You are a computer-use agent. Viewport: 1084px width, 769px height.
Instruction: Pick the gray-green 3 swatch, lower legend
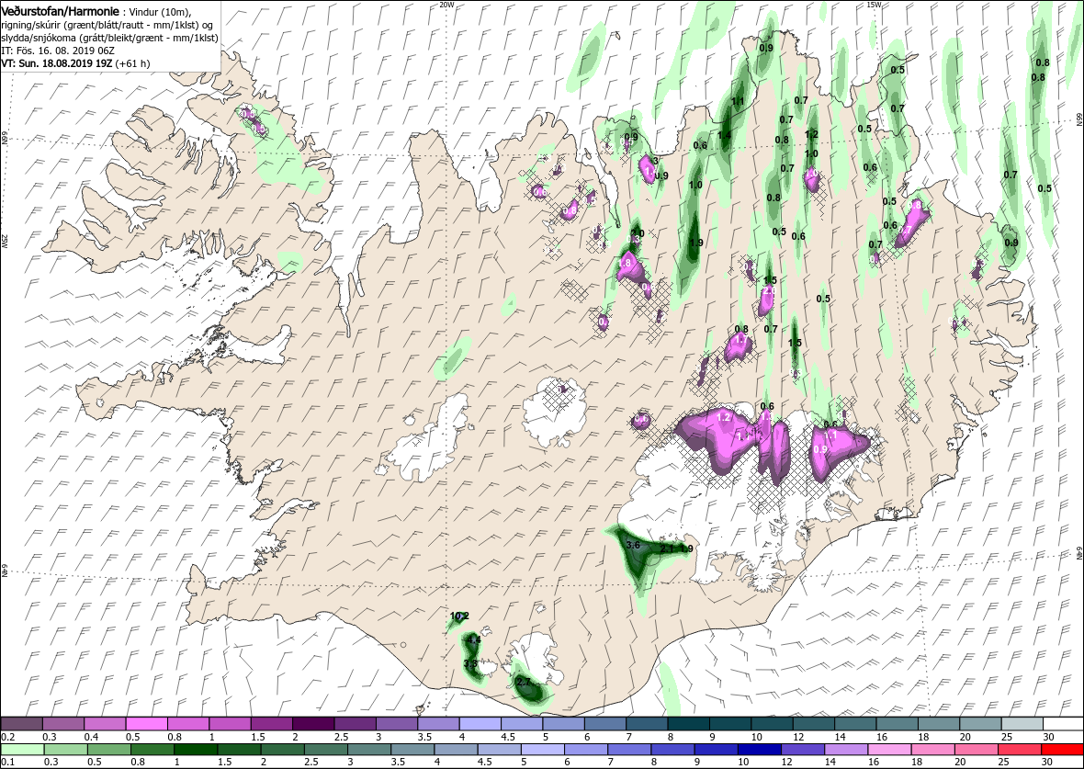pos(369,751)
